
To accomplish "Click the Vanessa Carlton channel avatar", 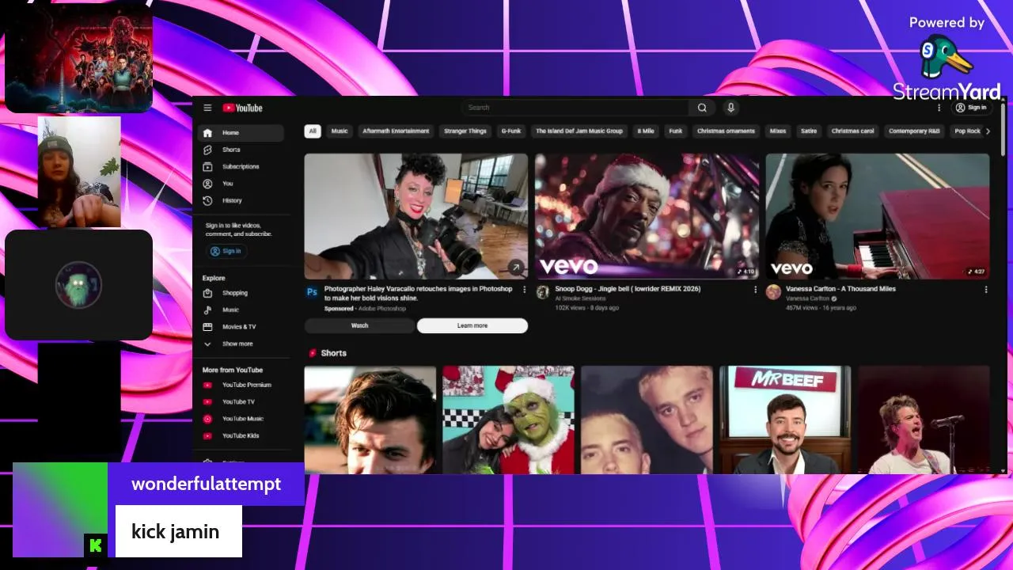I will pyautogui.click(x=773, y=292).
